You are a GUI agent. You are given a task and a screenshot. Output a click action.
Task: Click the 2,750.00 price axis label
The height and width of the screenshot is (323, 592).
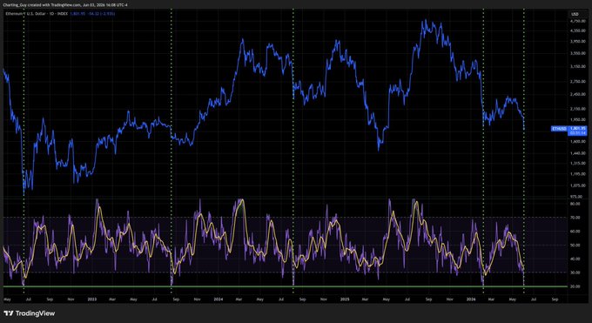click(578, 82)
